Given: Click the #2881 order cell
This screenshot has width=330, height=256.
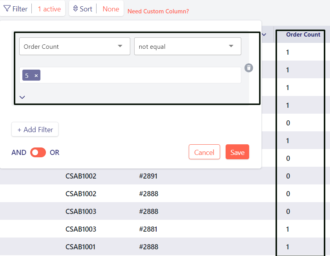Looking at the screenshot, I should [148, 229].
